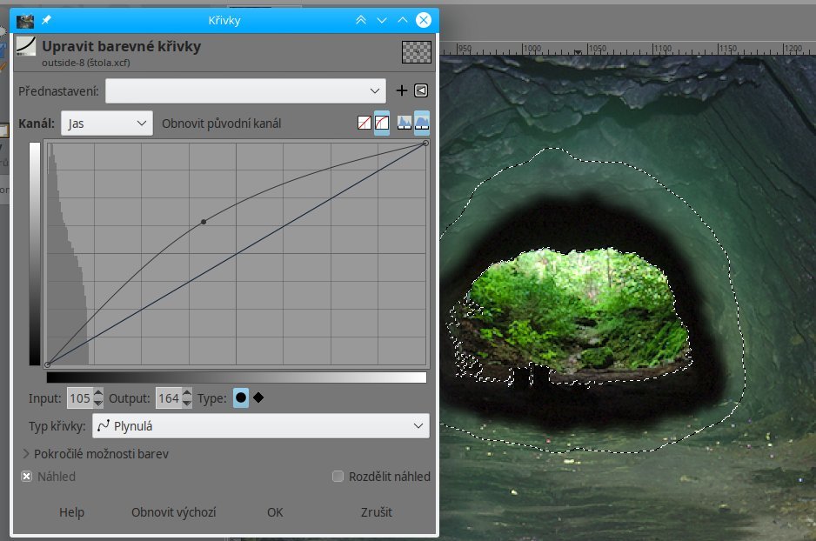Viewport: 816px width, 541px height.
Task: Click the checkered layer preview thumbnail
Action: [x=416, y=52]
